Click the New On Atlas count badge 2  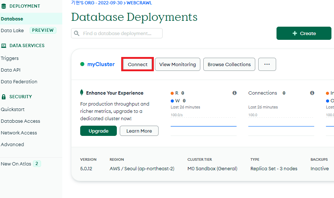[x=37, y=164]
